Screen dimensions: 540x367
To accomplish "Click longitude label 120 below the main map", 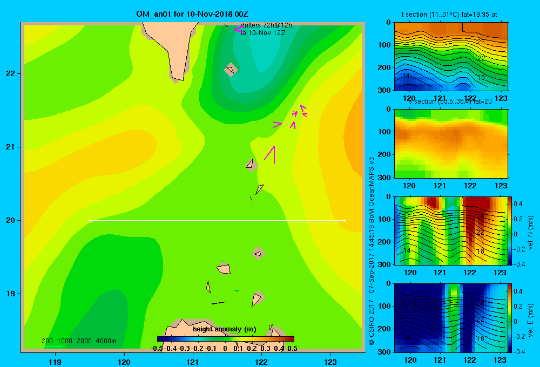I will [124, 362].
